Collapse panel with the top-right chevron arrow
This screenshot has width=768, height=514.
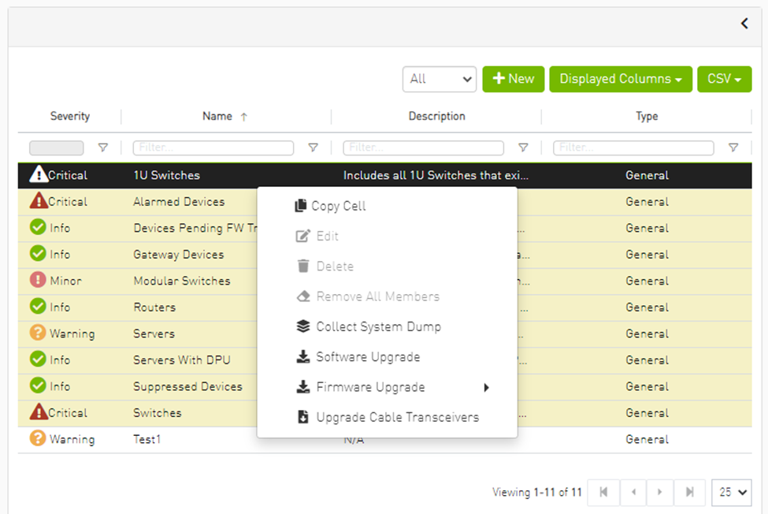click(x=744, y=24)
